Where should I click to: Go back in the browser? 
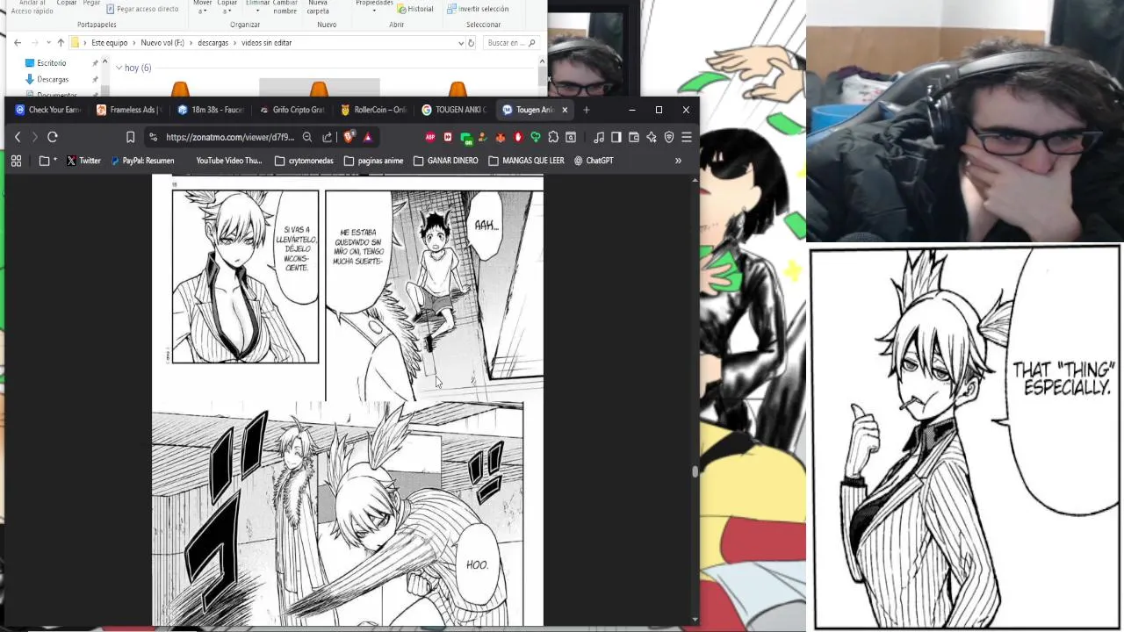tap(18, 137)
